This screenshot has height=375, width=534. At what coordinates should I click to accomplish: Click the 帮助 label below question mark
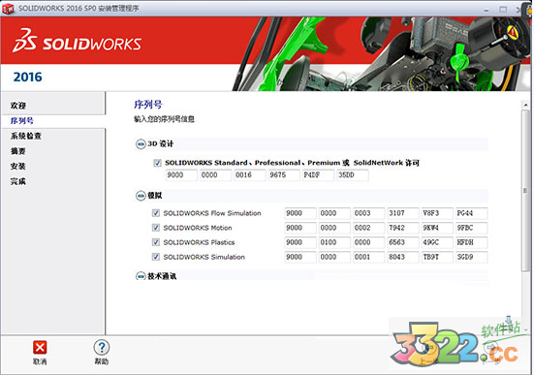[102, 361]
